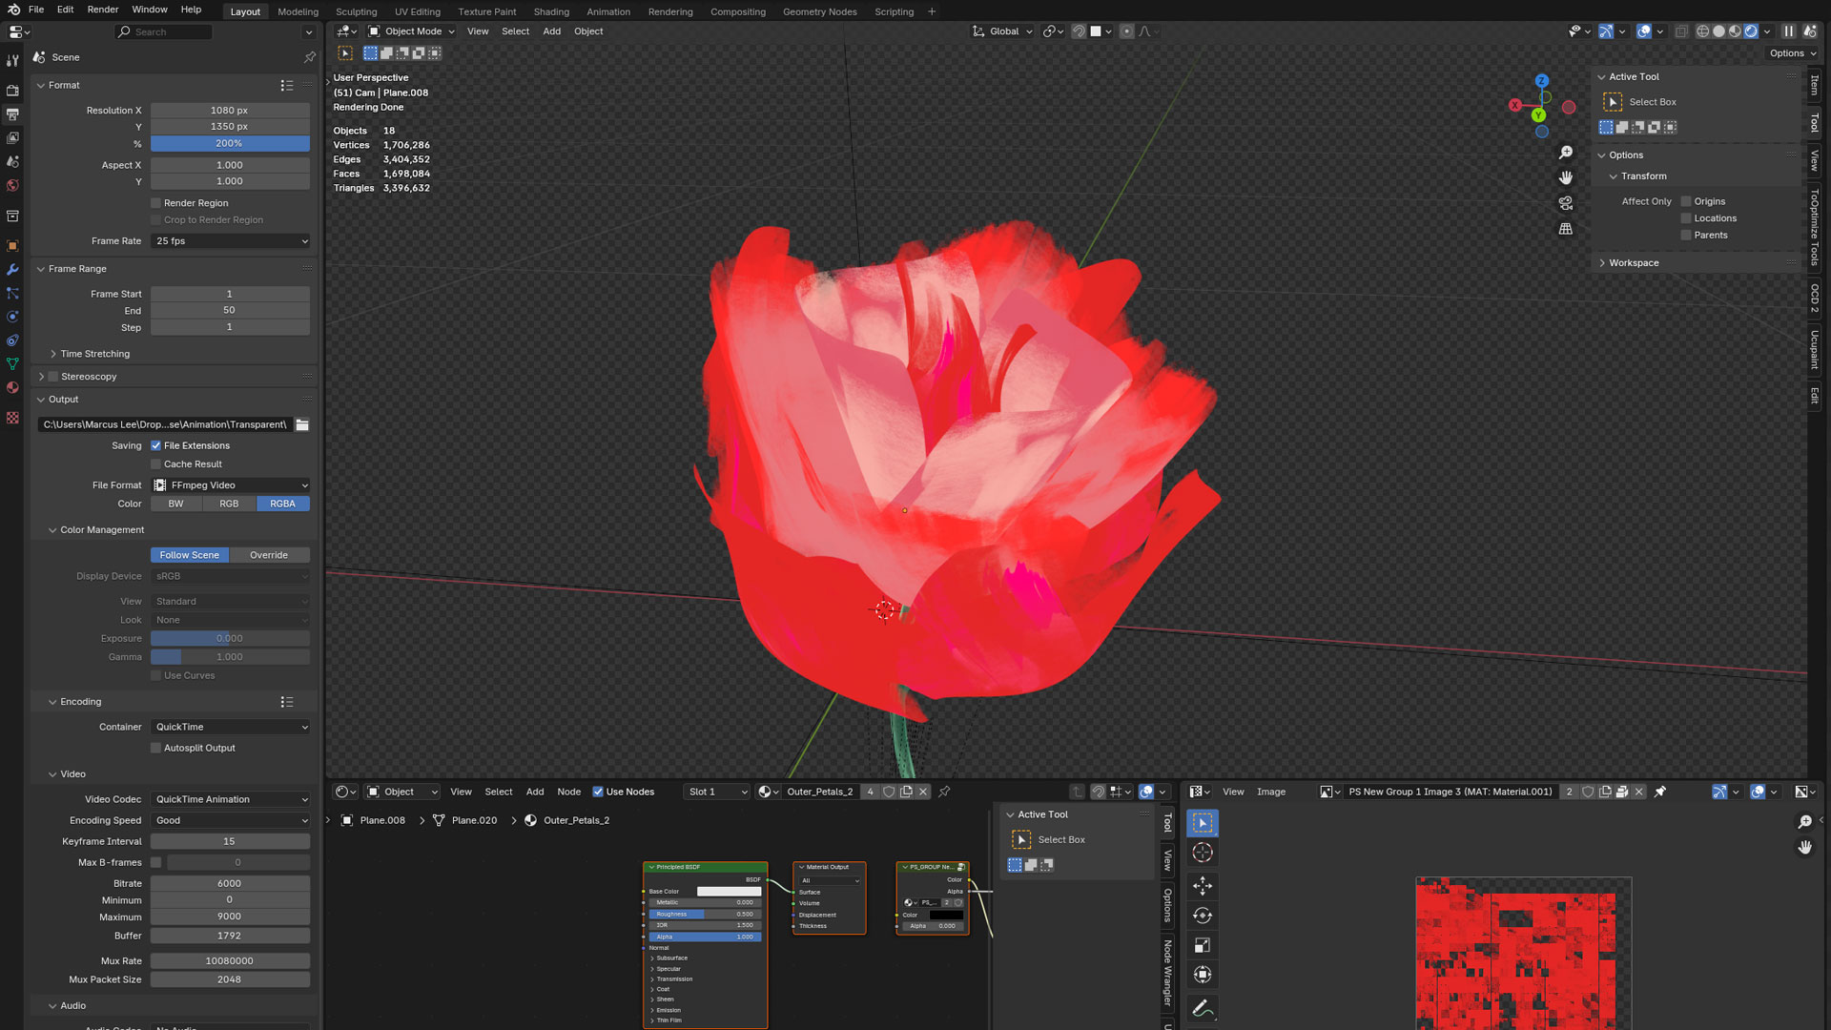Enable the Render Region checkbox
Viewport: 1831px width, 1030px height.
pos(156,203)
